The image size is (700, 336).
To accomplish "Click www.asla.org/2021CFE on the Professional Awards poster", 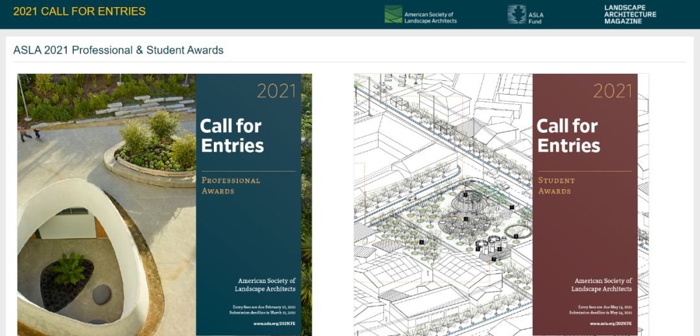I will pos(275,324).
